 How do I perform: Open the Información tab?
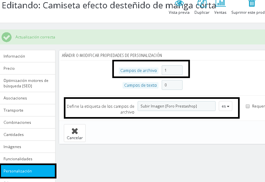coord(28,56)
